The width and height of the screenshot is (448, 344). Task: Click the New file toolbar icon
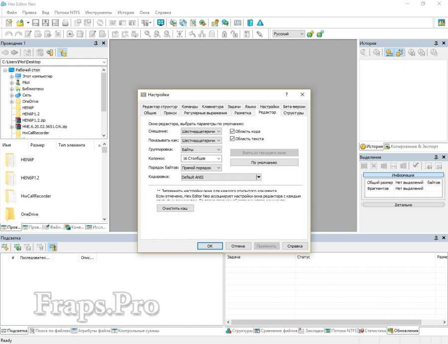[9, 23]
